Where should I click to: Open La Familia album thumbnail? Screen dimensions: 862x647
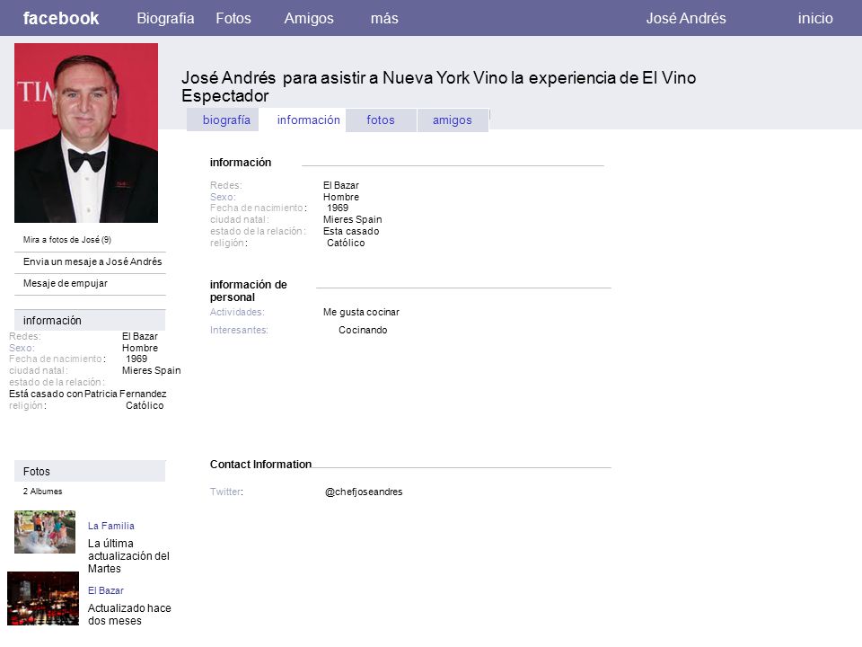tap(45, 531)
